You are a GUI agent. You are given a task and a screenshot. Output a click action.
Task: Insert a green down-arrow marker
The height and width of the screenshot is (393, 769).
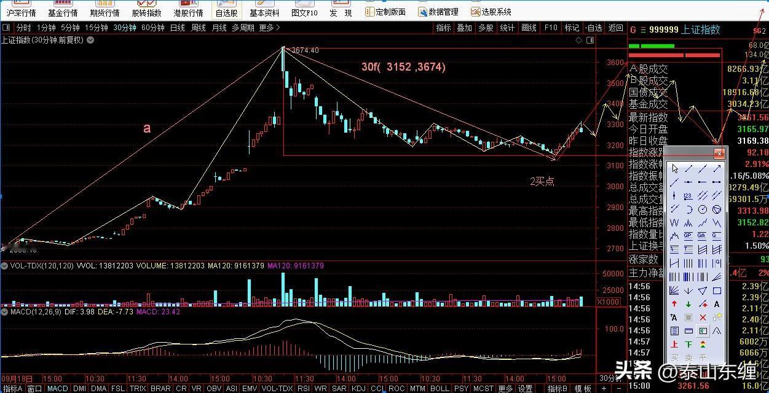(688, 303)
